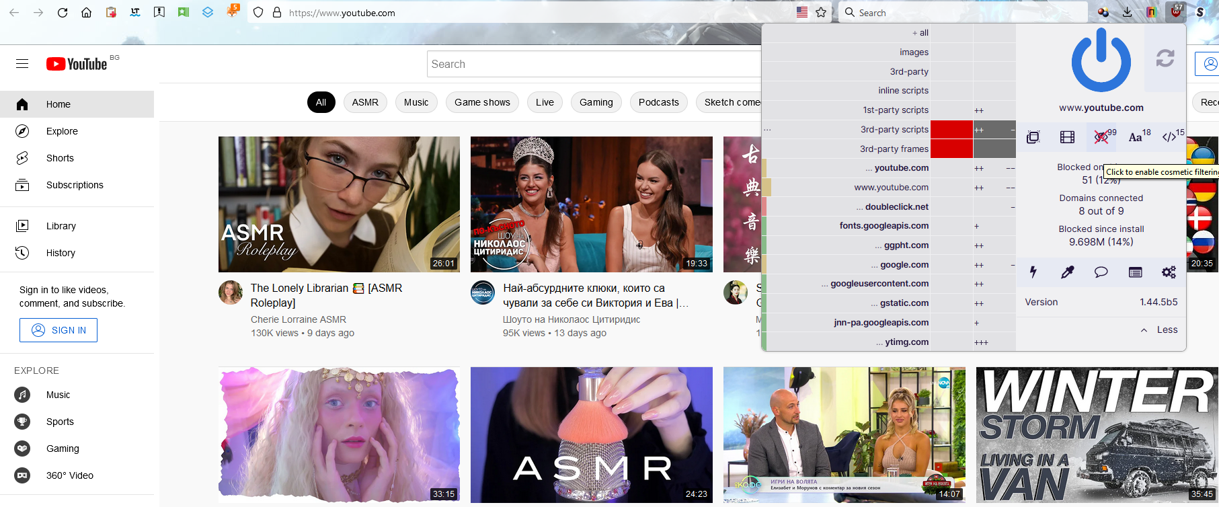This screenshot has width=1219, height=507.
Task: Open the uBlock dashboard gears icon
Action: [x=1169, y=272]
